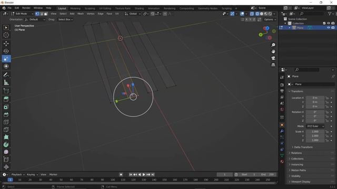Click the viewport pan hand icon
Screen dimensions: 337x189
[273, 51]
